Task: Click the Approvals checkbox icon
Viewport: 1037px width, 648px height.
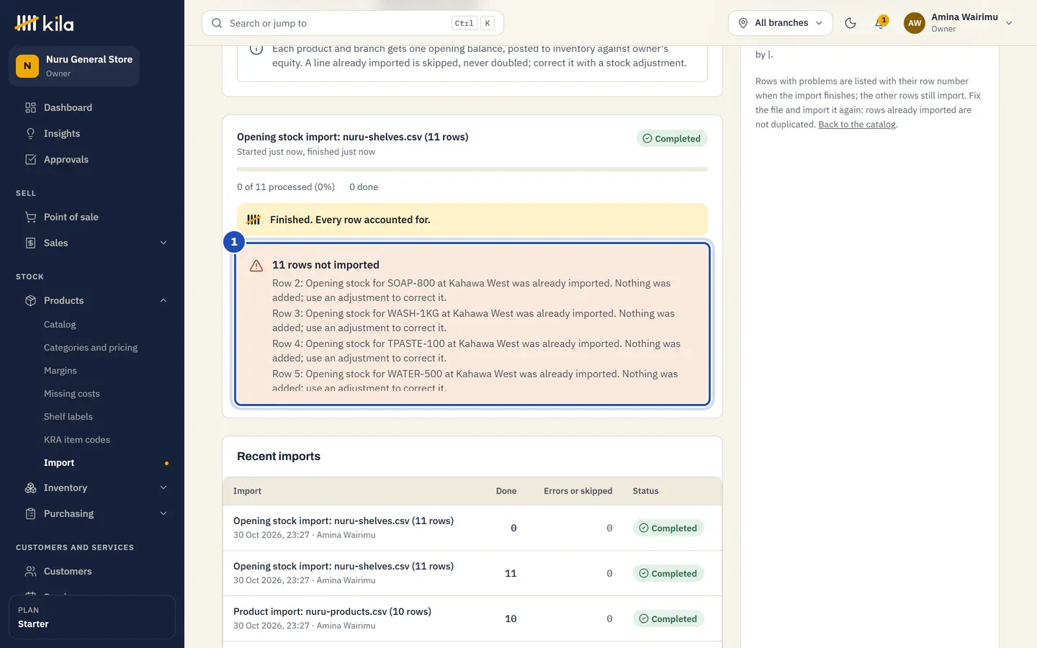Action: click(30, 159)
